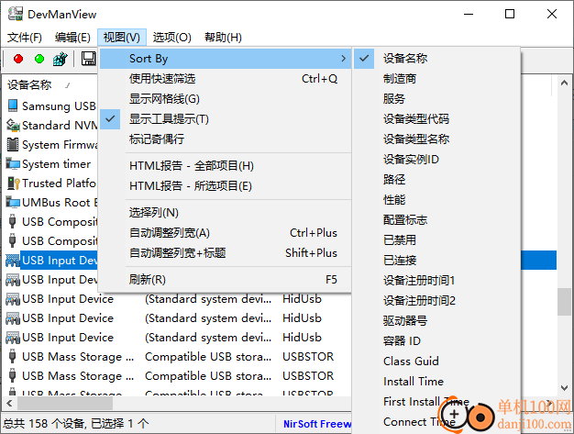Sort by 设备类型名称

point(437,139)
